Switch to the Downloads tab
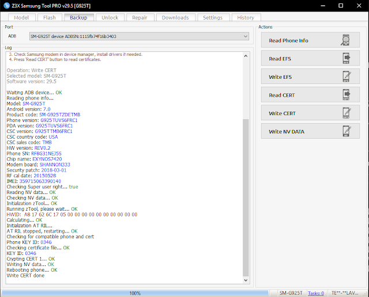The width and height of the screenshot is (369, 297). 175,18
